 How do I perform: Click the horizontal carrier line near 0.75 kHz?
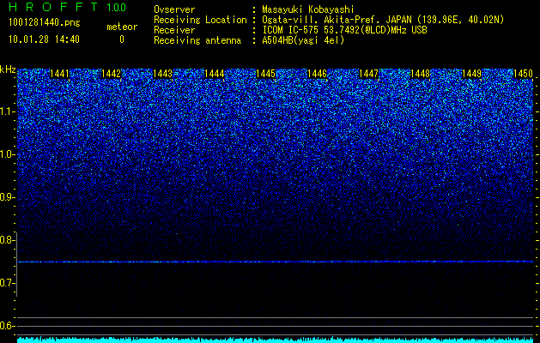(x=276, y=262)
